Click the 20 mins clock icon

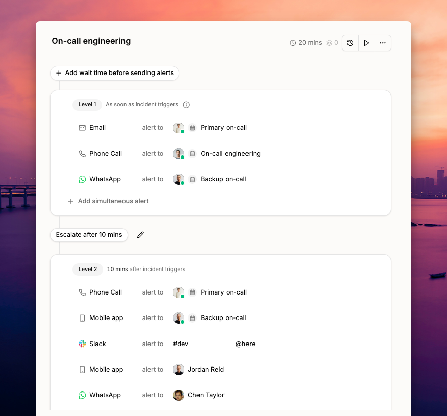point(293,43)
